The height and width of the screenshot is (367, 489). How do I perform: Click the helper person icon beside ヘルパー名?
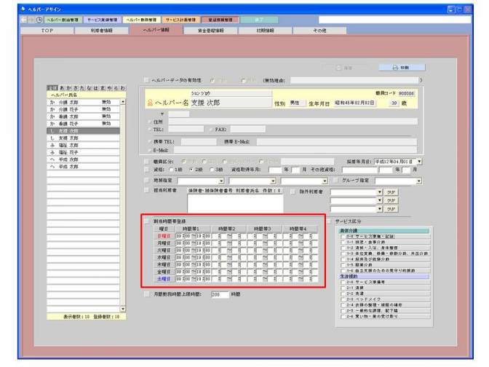tap(150, 102)
